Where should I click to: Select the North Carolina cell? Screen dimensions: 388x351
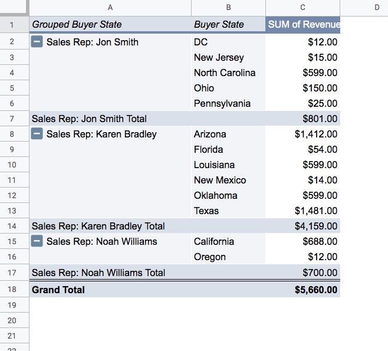228,73
